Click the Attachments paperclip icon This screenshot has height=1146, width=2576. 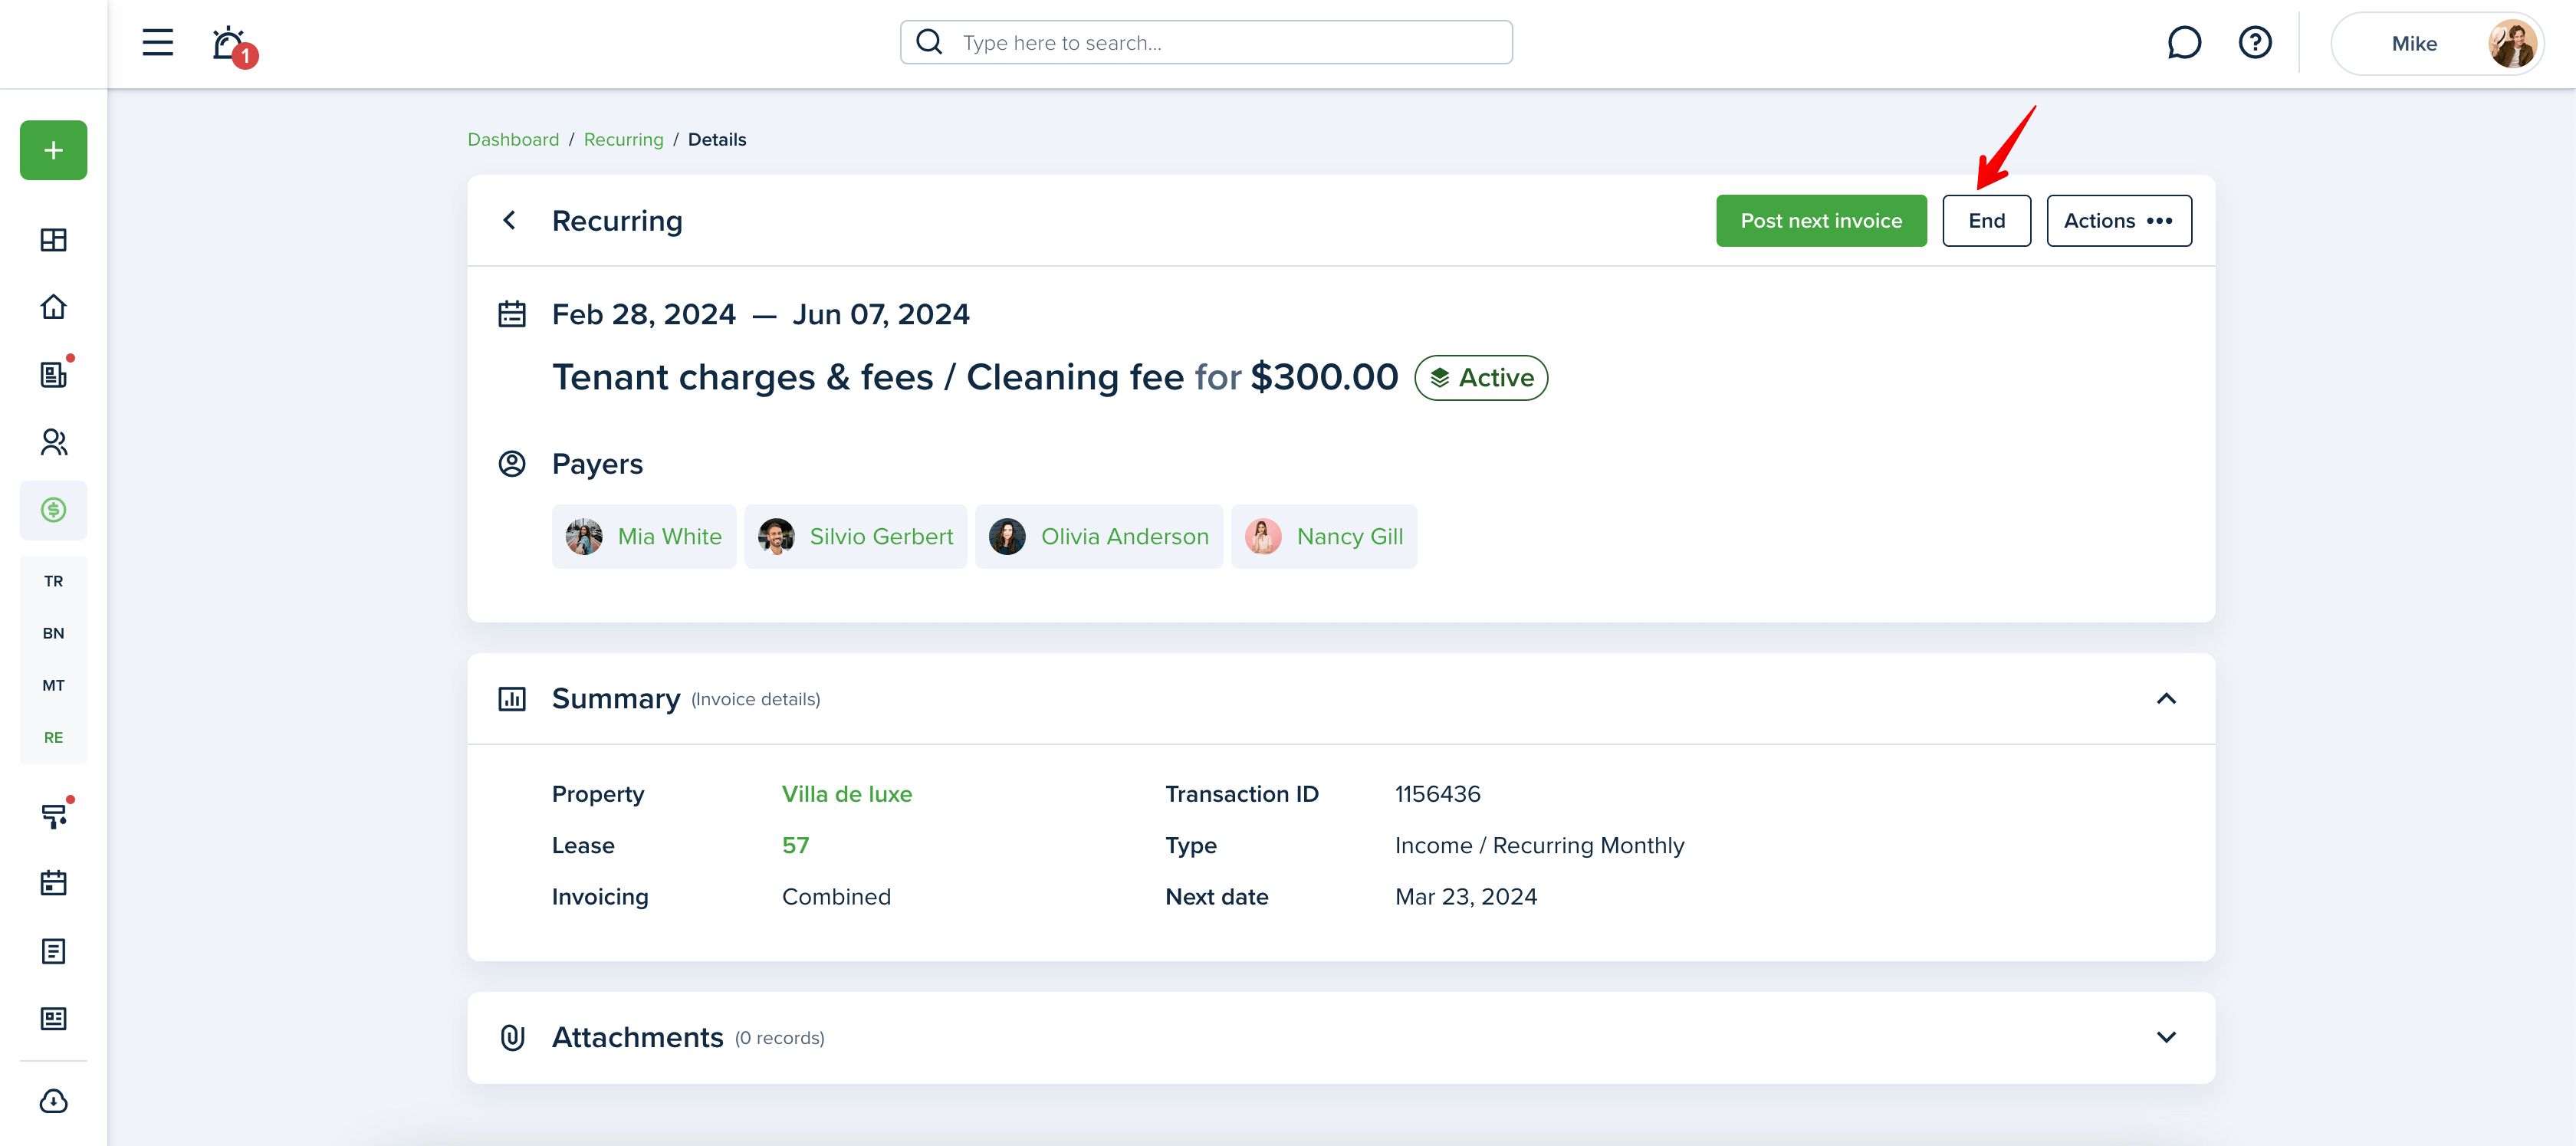(512, 1038)
